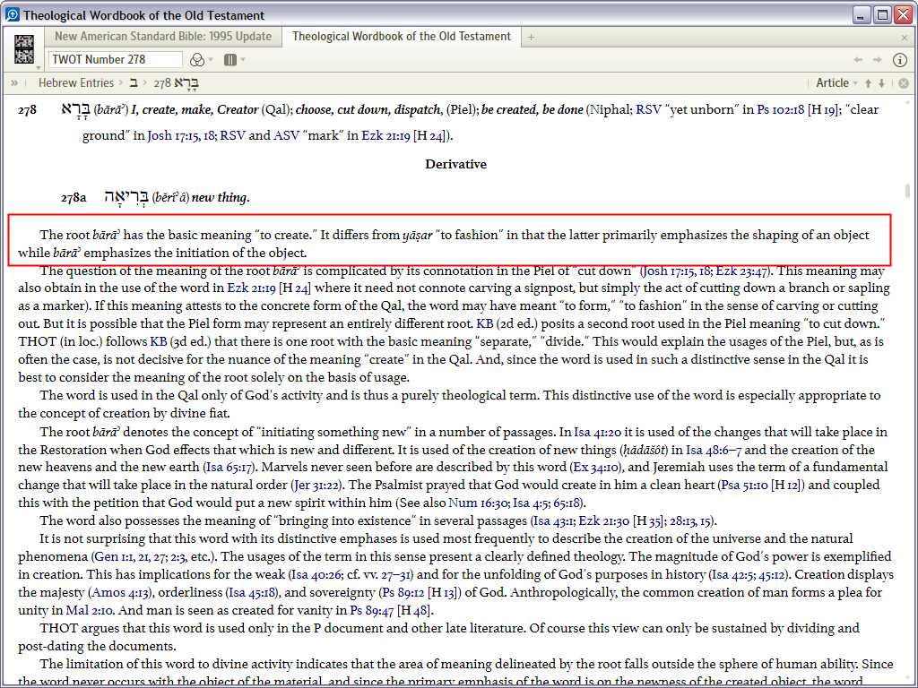Expand the parallel resources dropdown arrow

pyautogui.click(x=211, y=60)
